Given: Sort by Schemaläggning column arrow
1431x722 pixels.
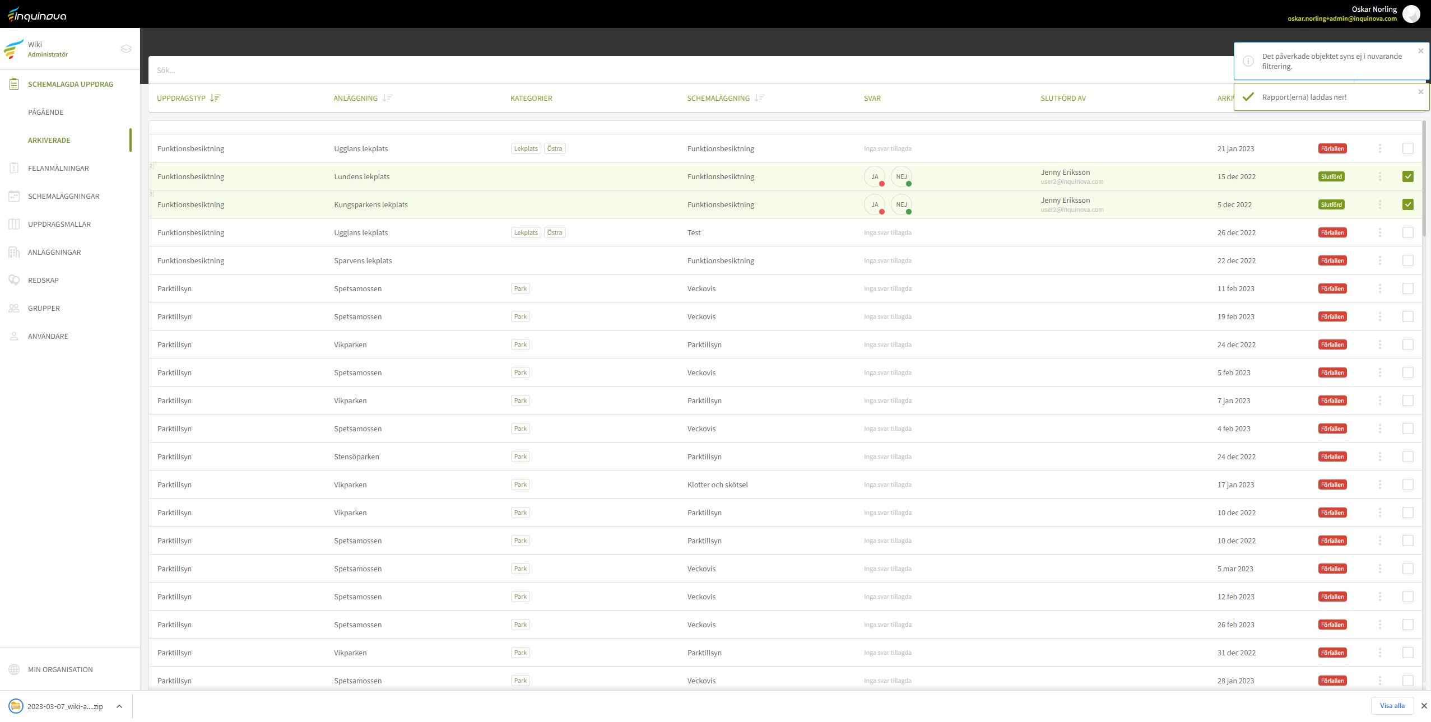Looking at the screenshot, I should [x=760, y=98].
